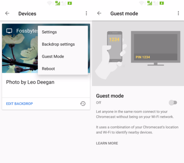Image resolution: width=184 pixels, height=163 pixels.
Task: Open the overflow menu on Guest mode screen
Action: coord(178,13)
